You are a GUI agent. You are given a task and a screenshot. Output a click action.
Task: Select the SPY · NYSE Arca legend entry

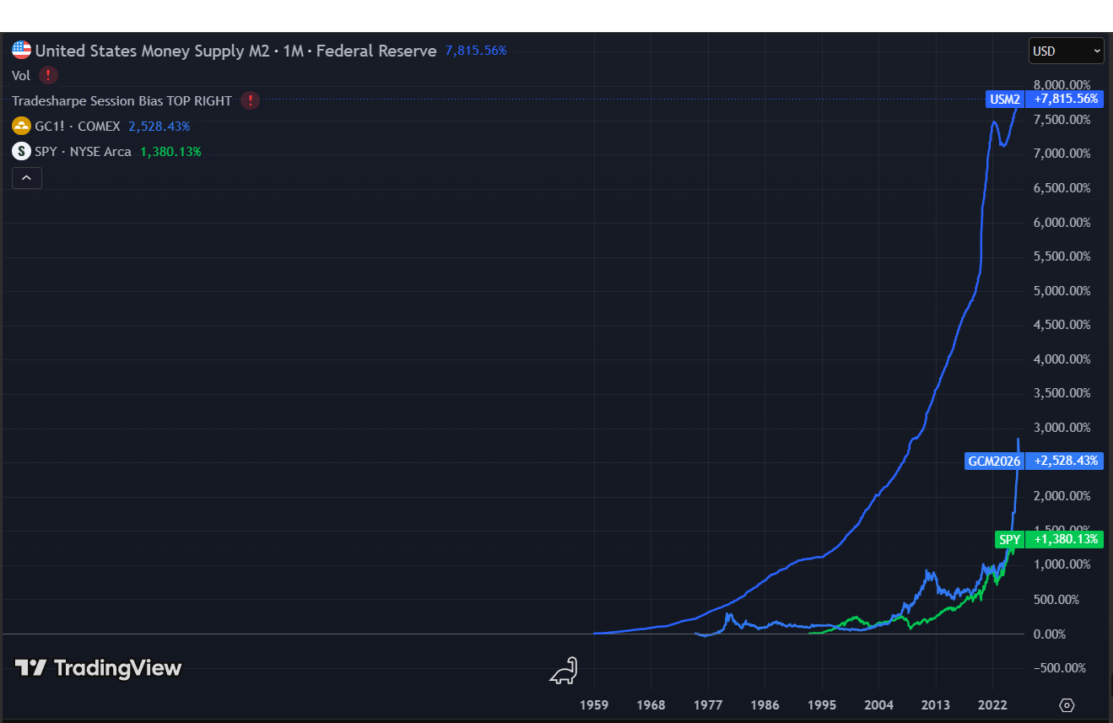(83, 151)
